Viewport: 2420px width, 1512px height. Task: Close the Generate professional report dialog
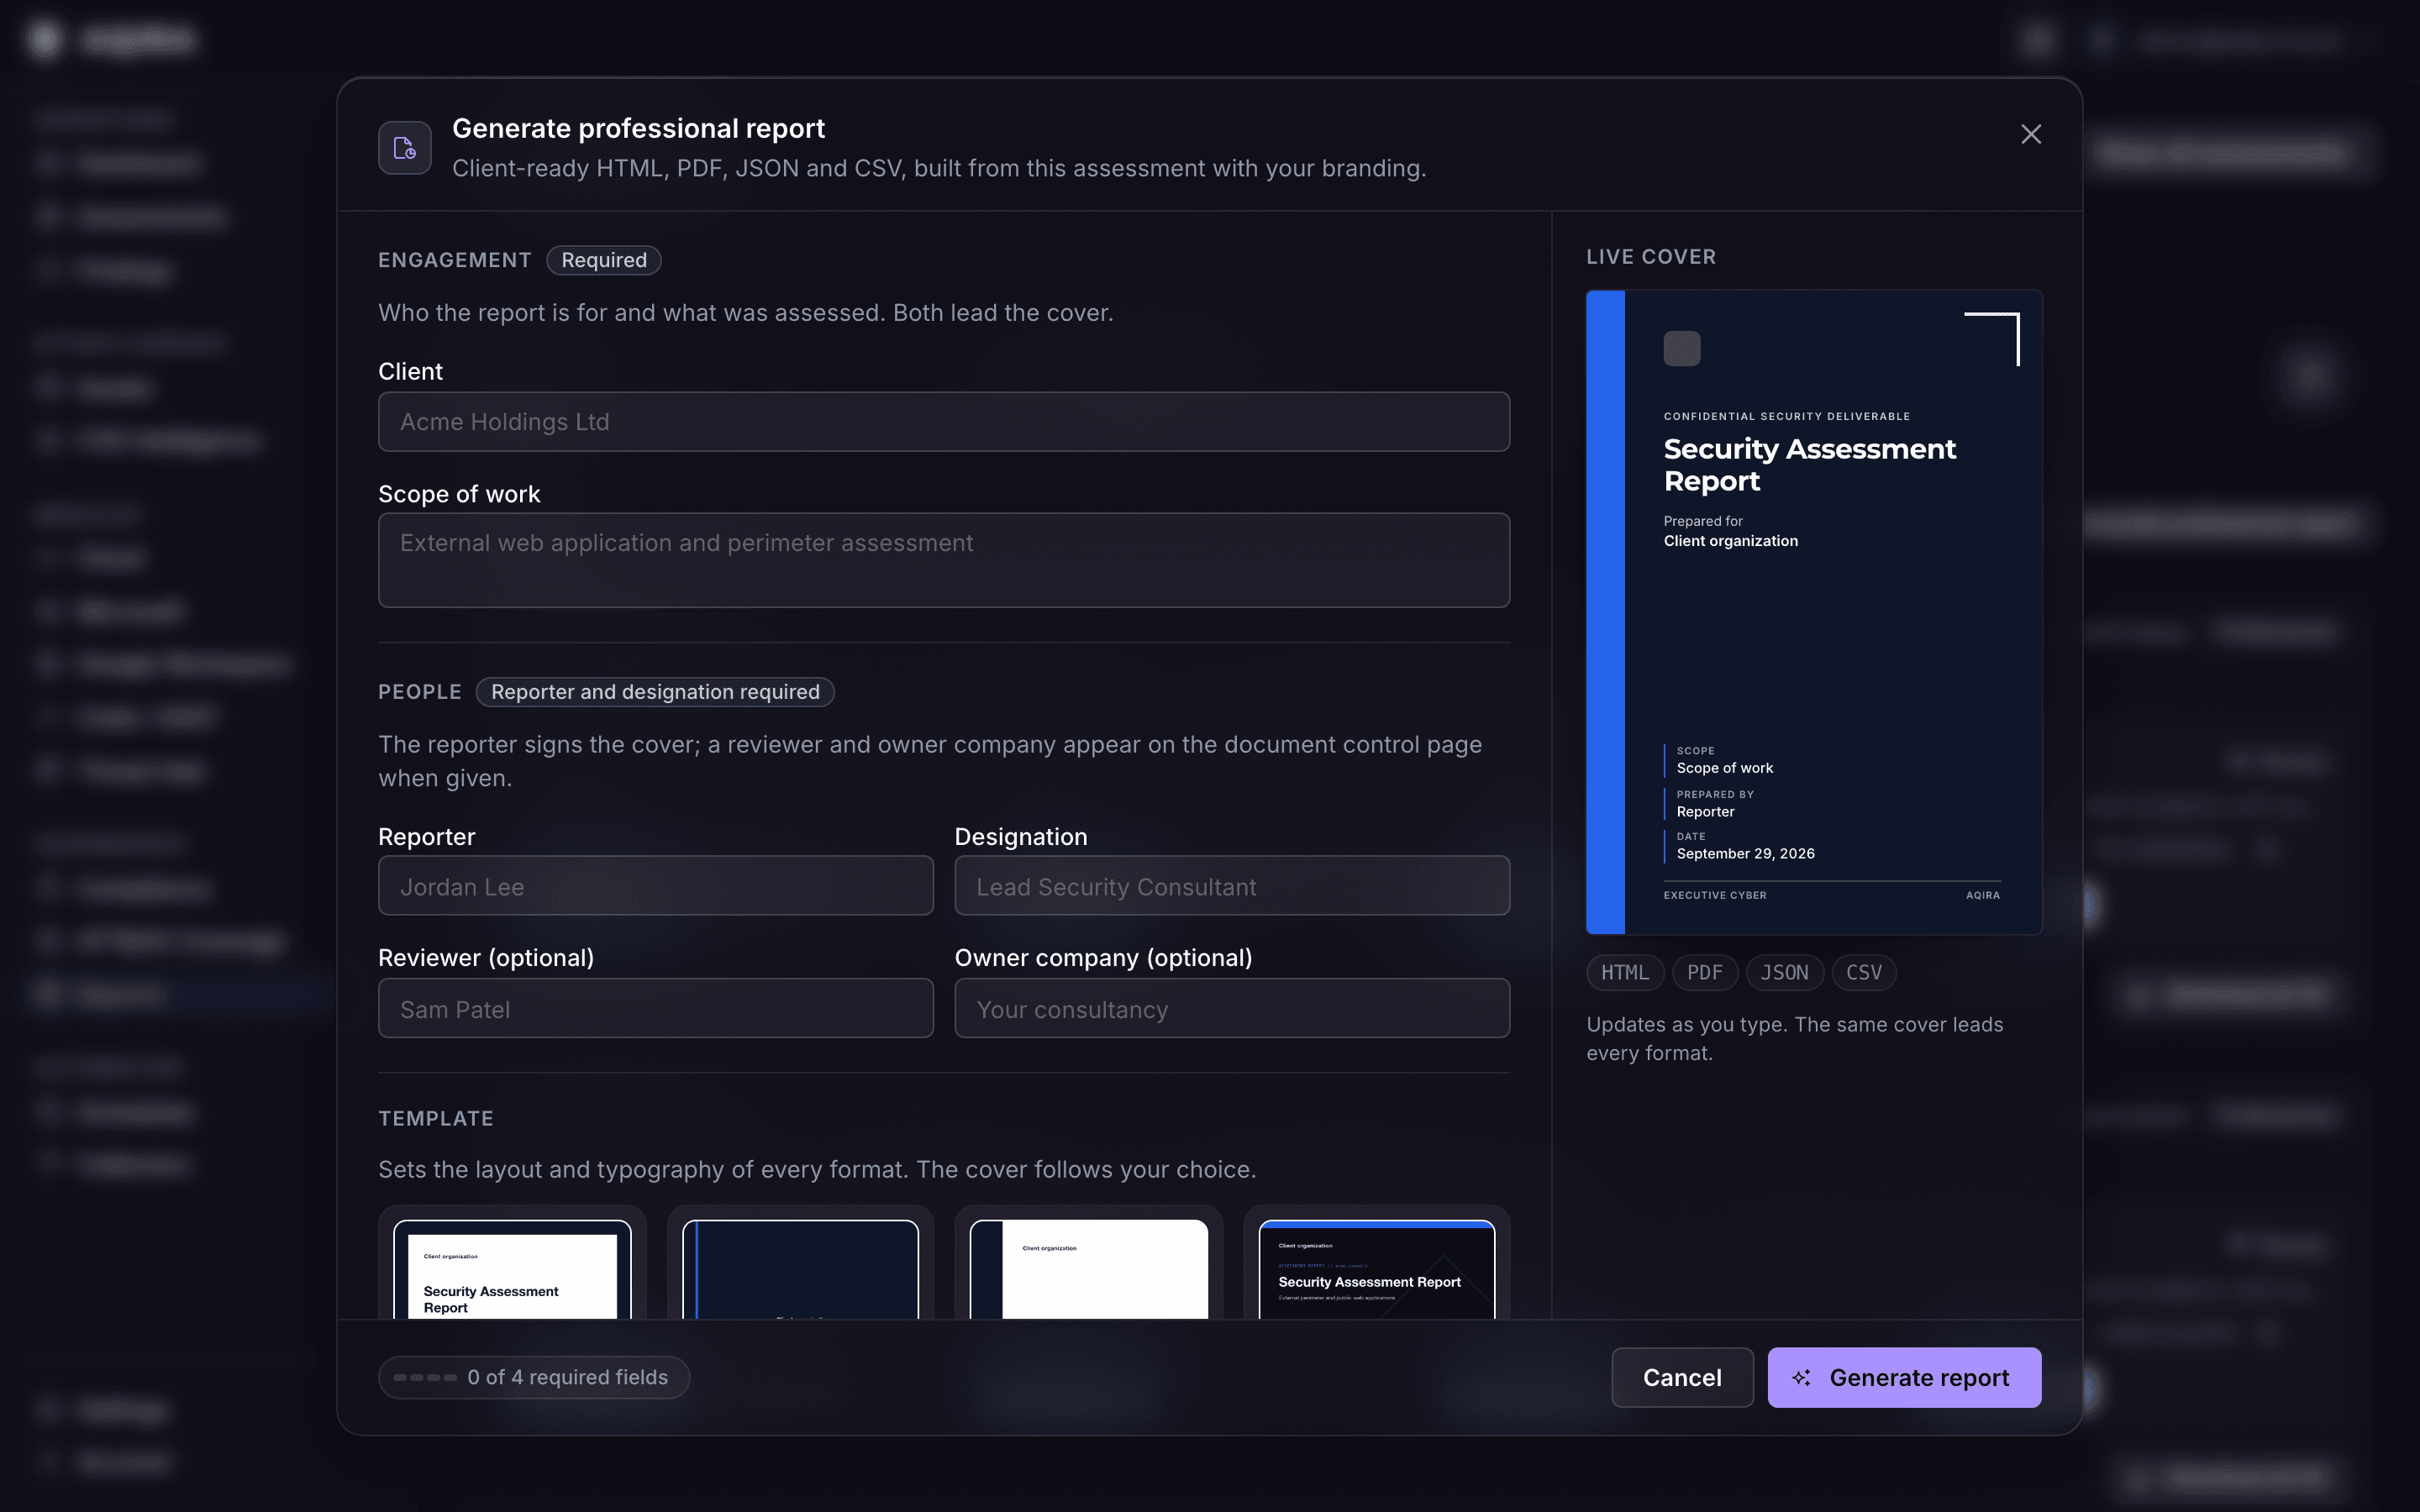(2030, 134)
